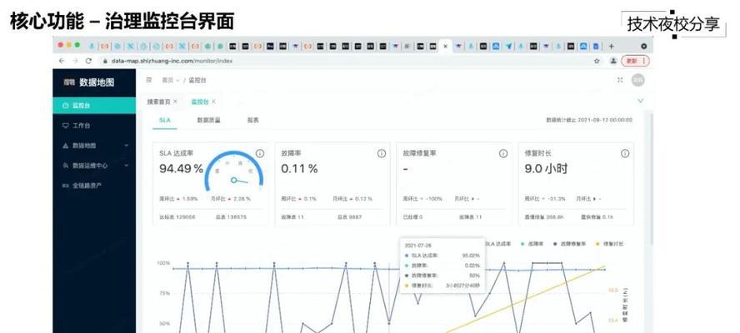Click info icon on 修复时长 card

(x=625, y=153)
